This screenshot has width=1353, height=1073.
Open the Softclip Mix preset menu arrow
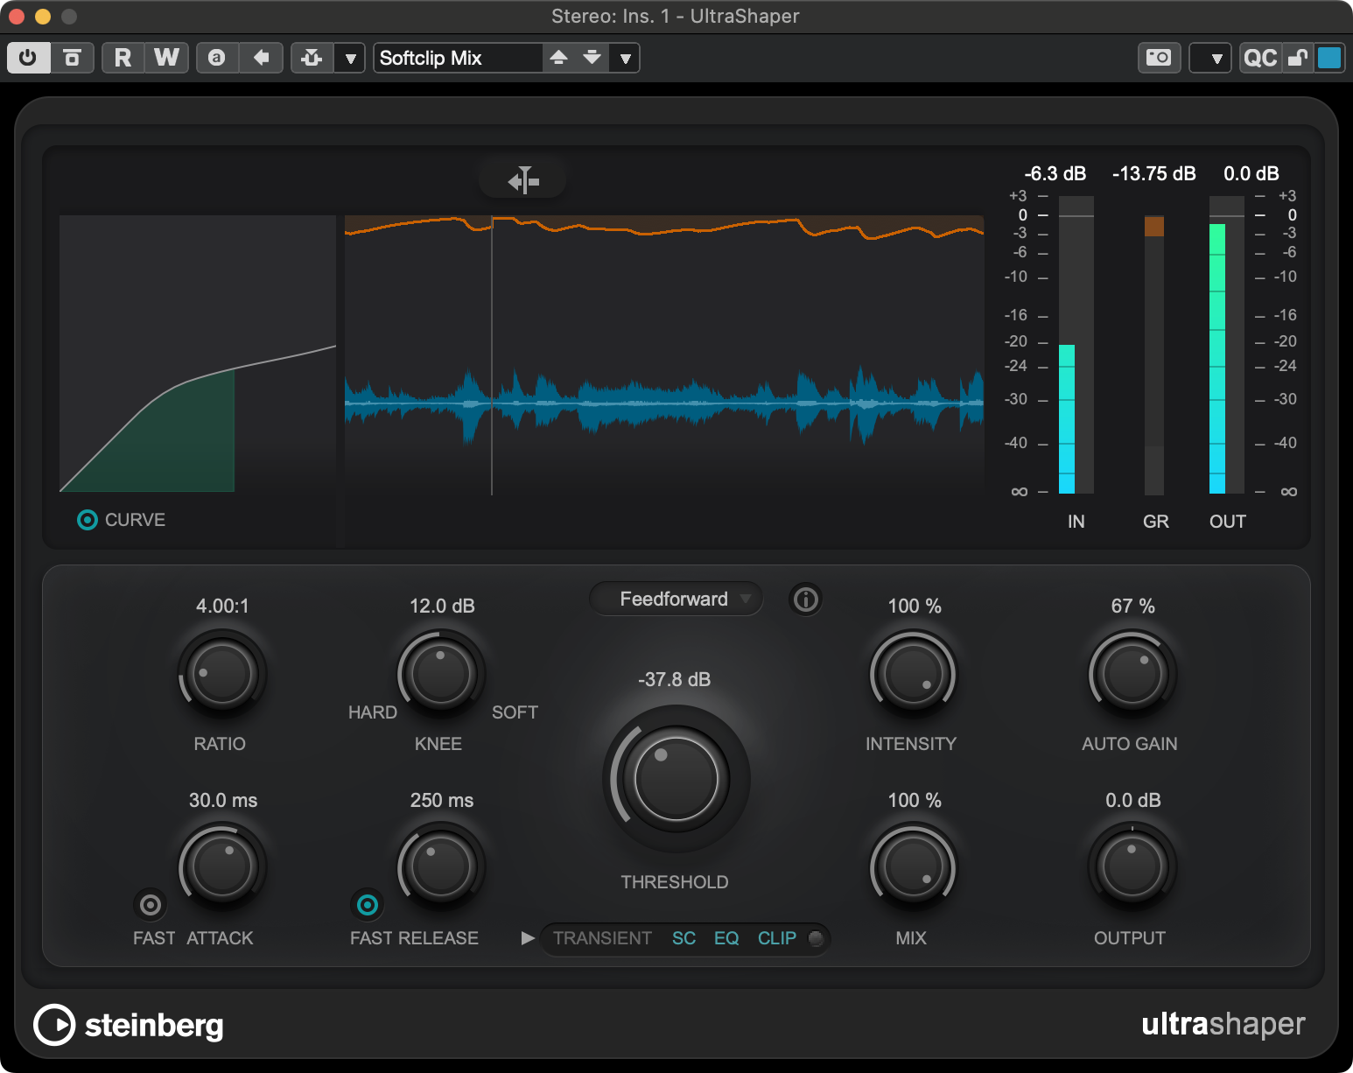pyautogui.click(x=626, y=58)
